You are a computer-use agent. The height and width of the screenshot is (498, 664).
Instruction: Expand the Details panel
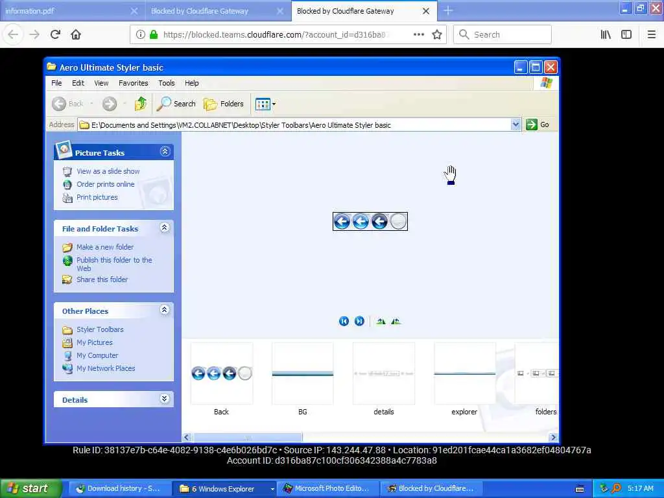[165, 399]
